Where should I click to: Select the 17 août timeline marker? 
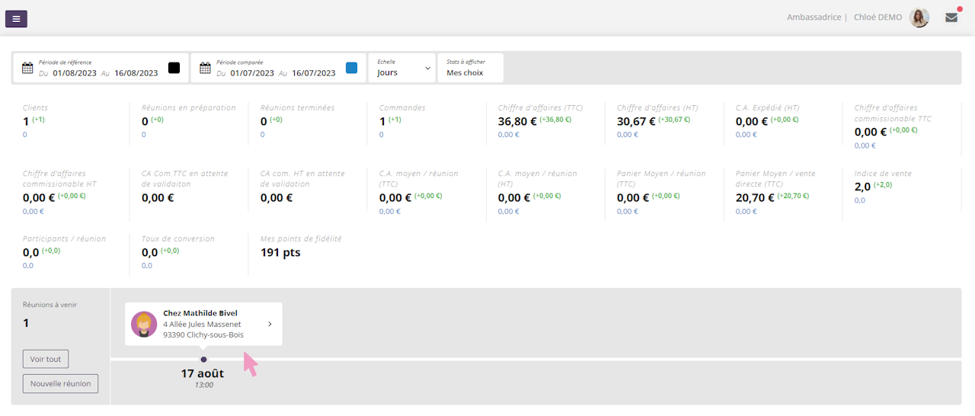pos(203,359)
